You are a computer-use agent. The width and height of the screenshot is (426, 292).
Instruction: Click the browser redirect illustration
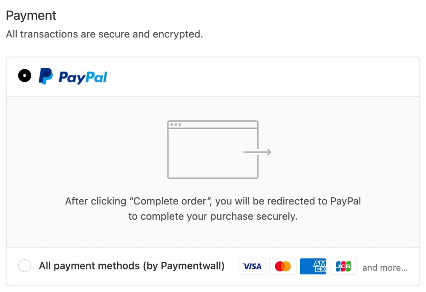tap(213, 149)
